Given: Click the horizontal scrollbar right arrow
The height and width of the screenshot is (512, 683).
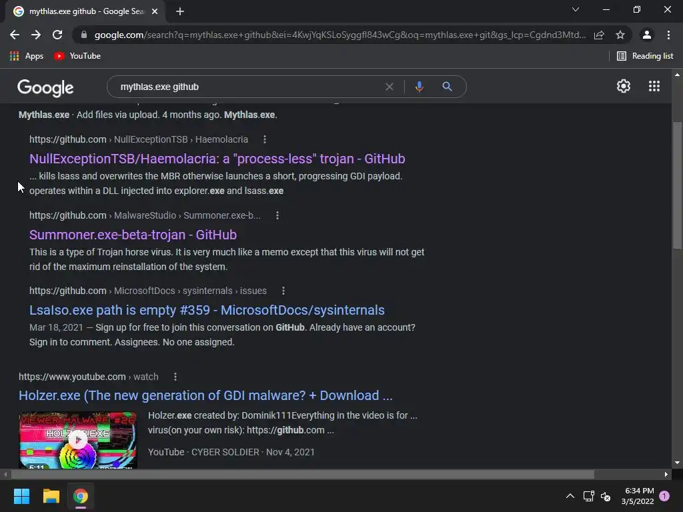Looking at the screenshot, I should point(666,474).
